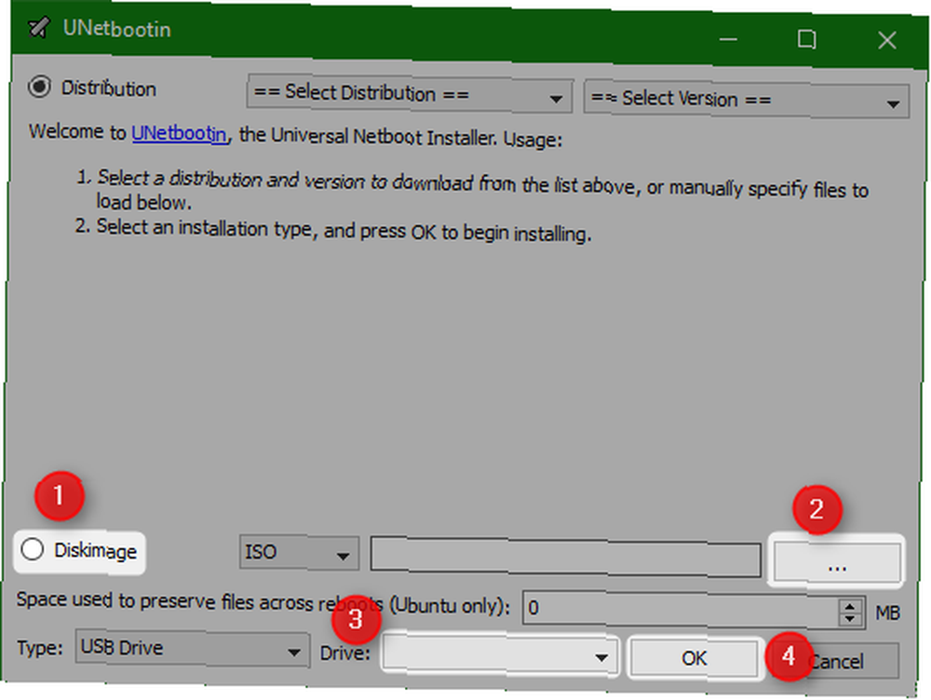Minimize the UNetbootin window
Image resolution: width=931 pixels, height=700 pixels.
tap(728, 39)
